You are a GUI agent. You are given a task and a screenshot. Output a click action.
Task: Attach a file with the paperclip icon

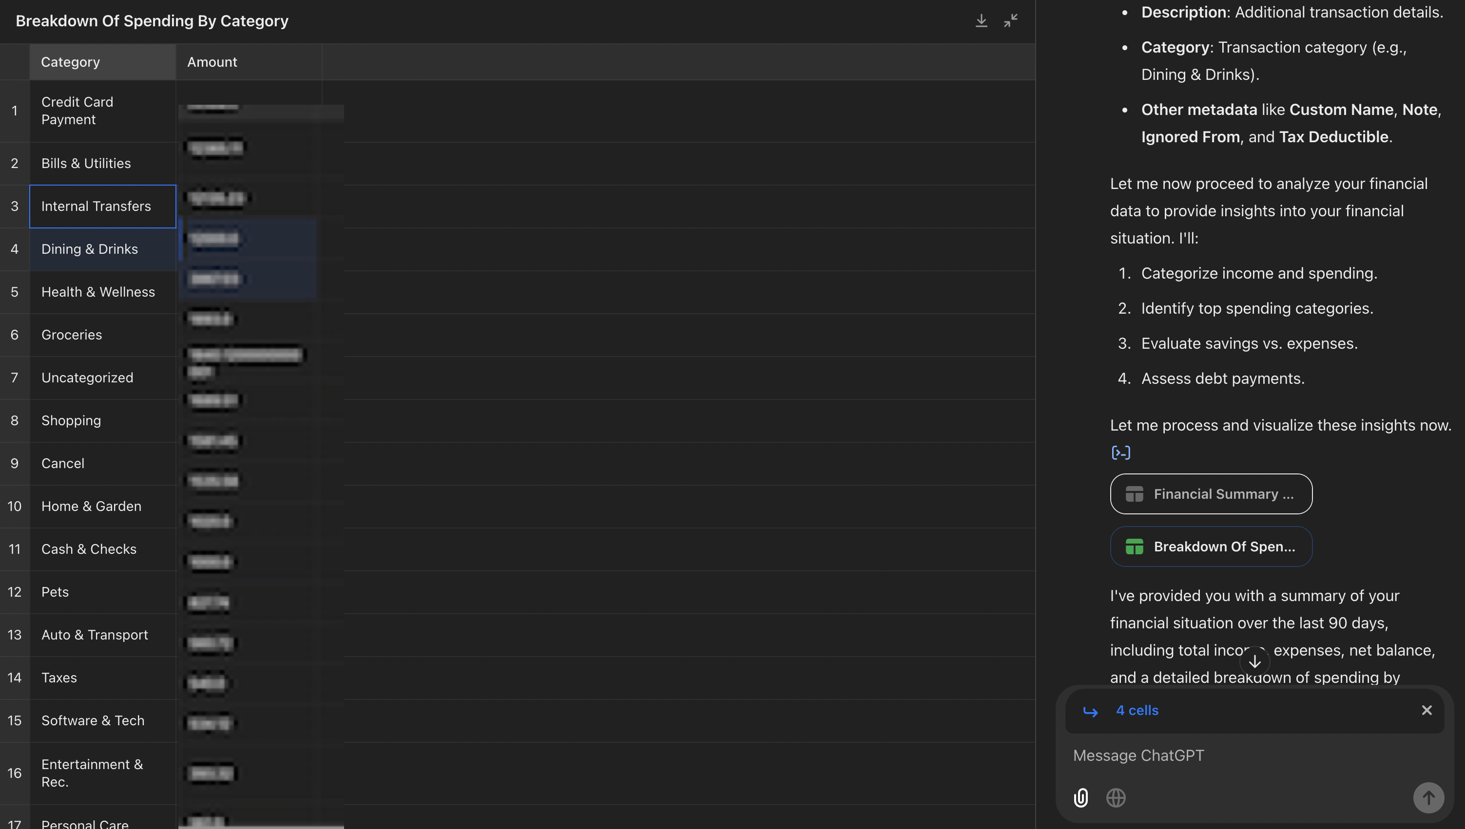tap(1080, 798)
